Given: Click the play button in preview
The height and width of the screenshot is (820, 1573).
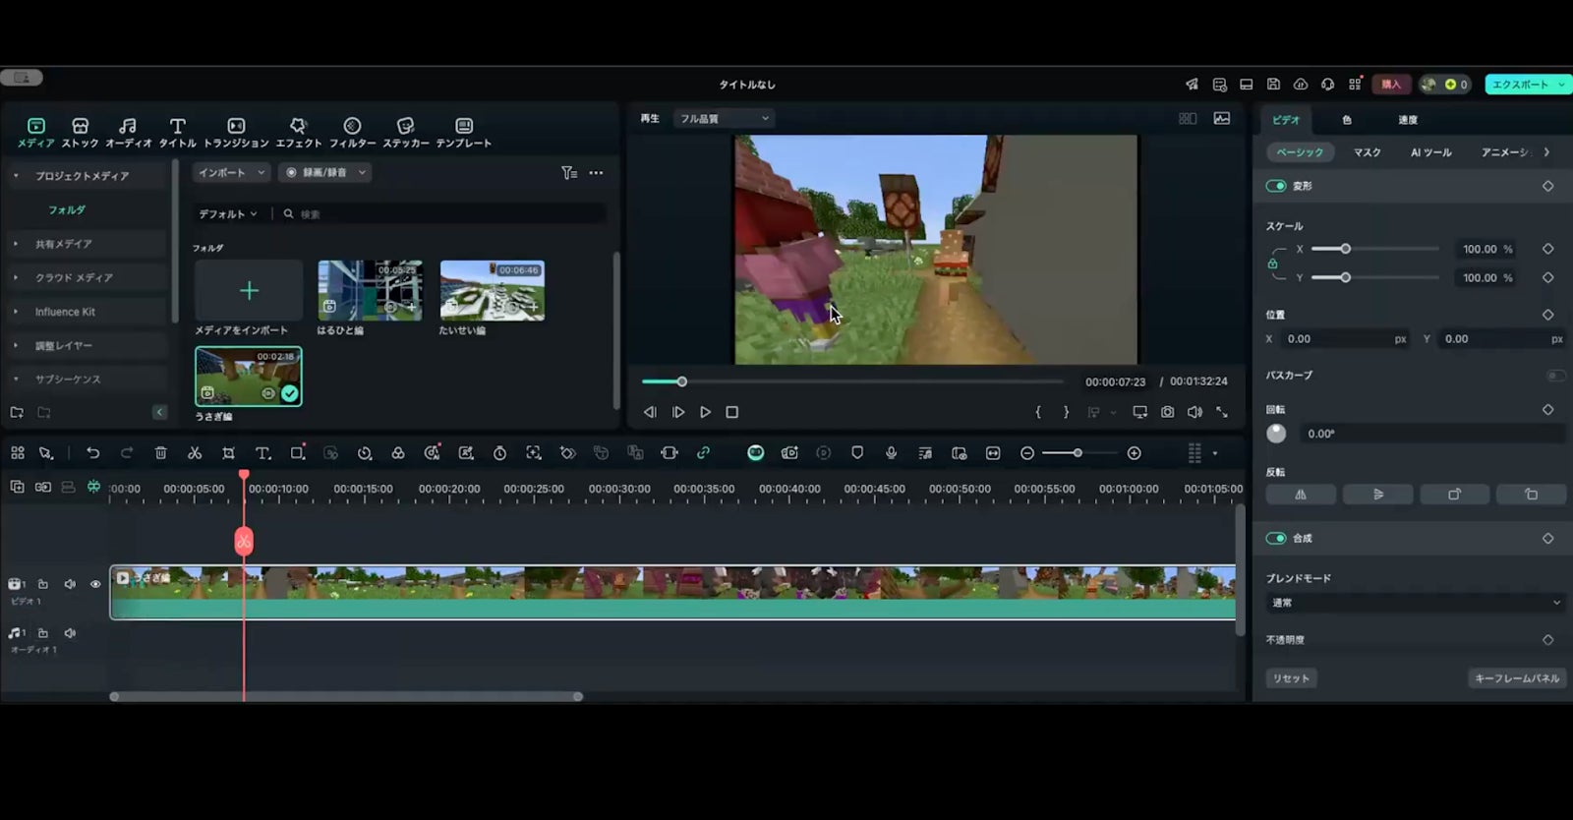Looking at the screenshot, I should (705, 412).
